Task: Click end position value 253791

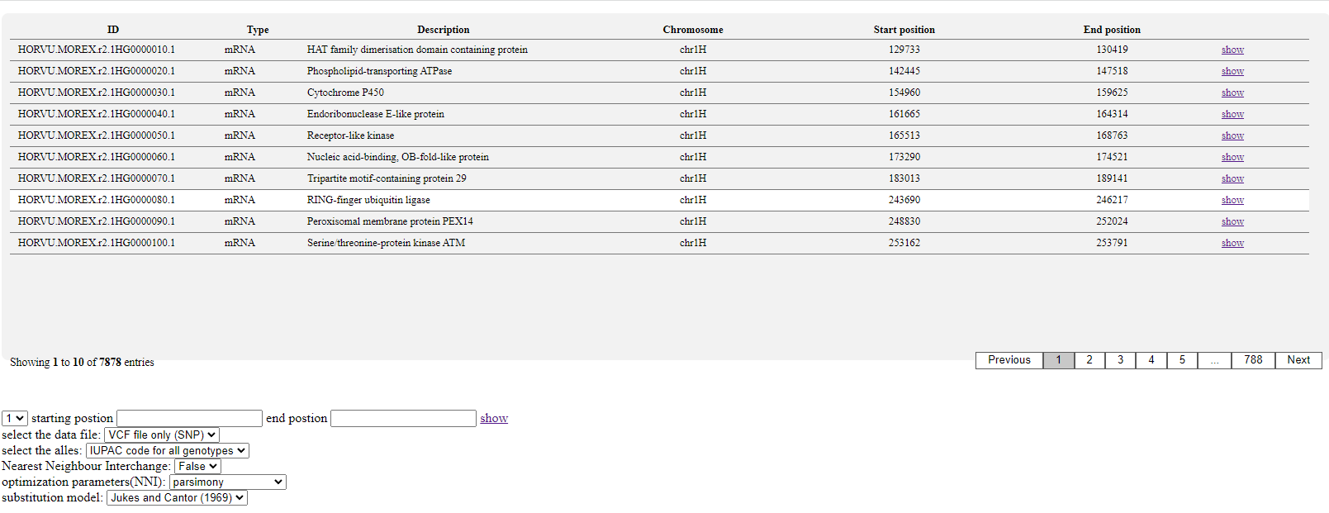Action: 1112,243
